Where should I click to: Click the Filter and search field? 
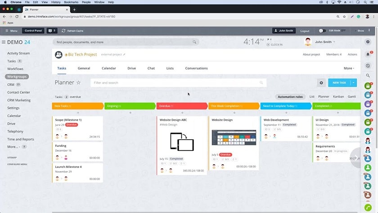[x=178, y=83]
